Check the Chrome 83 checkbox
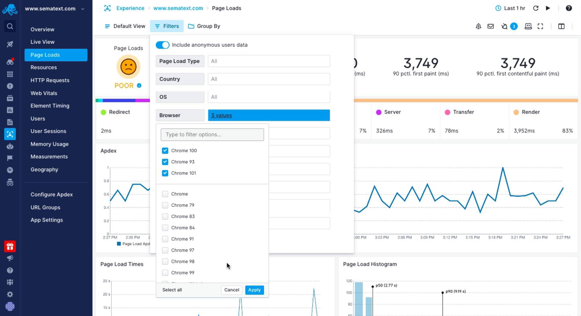The width and height of the screenshot is (581, 316). point(165,217)
